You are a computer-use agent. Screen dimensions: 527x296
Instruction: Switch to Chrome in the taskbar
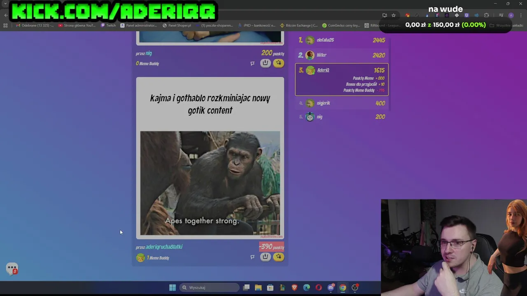[343, 287]
